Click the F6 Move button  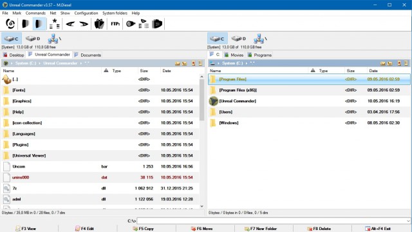point(201,229)
